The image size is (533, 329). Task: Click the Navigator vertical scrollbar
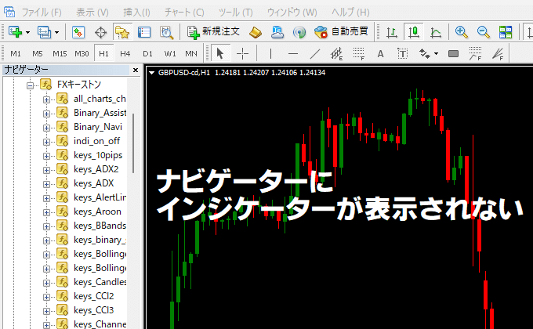pyautogui.click(x=133, y=143)
